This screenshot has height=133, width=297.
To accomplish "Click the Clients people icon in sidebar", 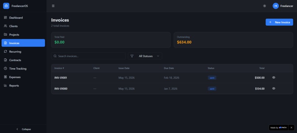I will 5,26.
